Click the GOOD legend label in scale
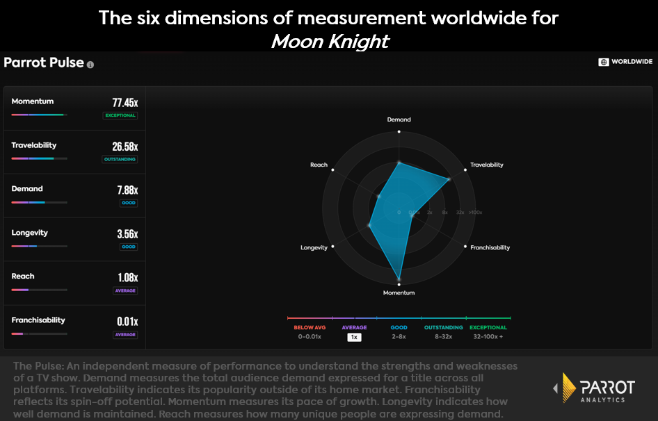This screenshot has height=421, width=658. click(399, 327)
